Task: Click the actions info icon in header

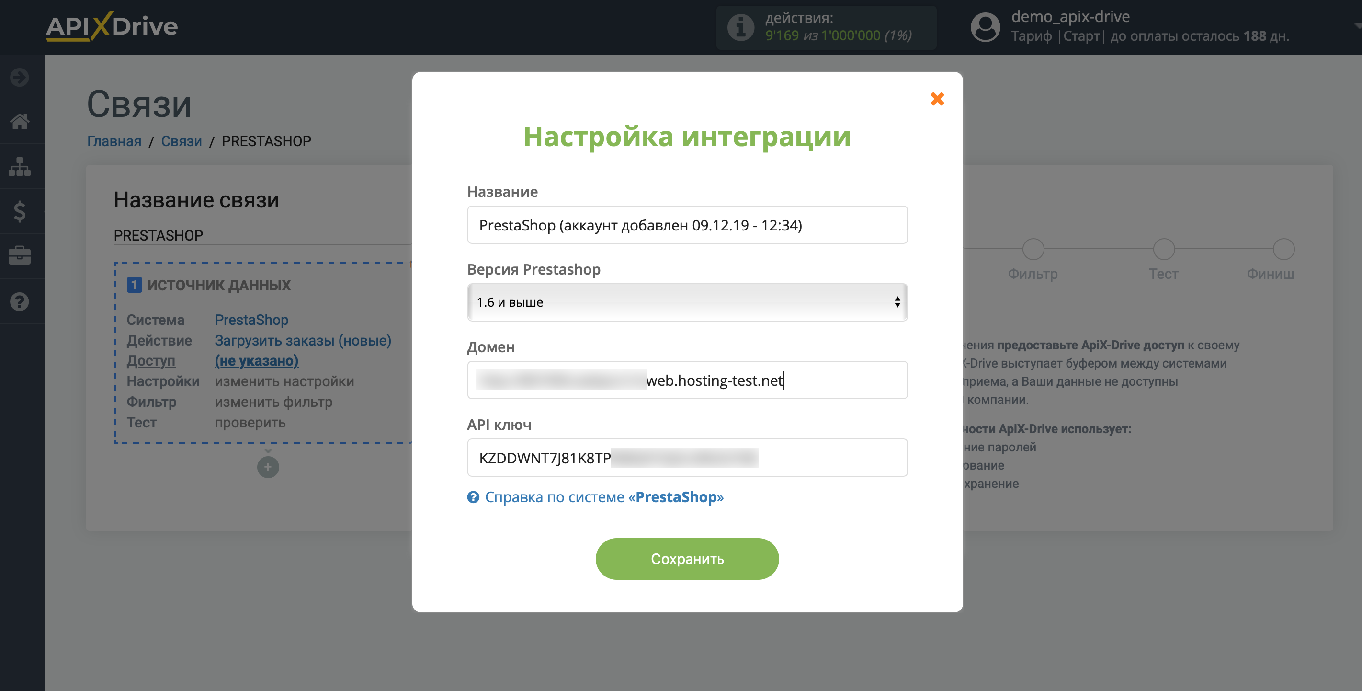Action: pyautogui.click(x=741, y=27)
